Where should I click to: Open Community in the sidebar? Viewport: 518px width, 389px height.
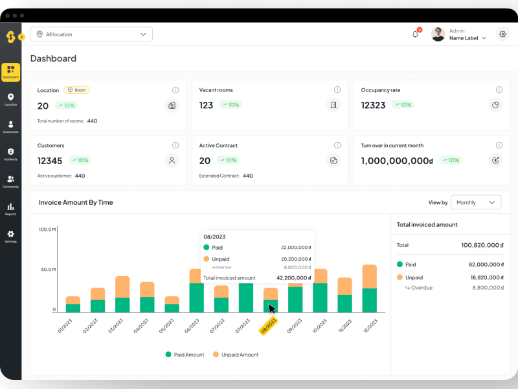pos(10,182)
